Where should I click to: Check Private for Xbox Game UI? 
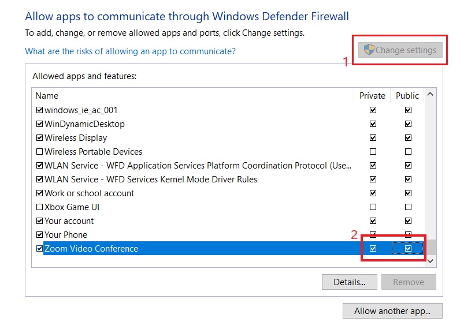point(373,207)
